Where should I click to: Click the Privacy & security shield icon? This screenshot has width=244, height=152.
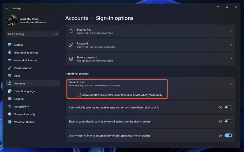click(10, 114)
